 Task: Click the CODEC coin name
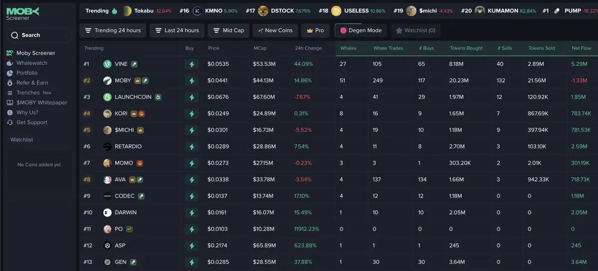[x=125, y=196]
